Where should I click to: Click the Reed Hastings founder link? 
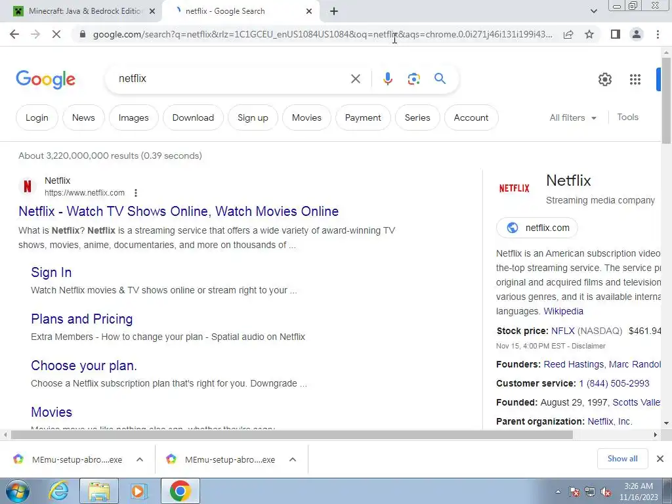[574, 364]
